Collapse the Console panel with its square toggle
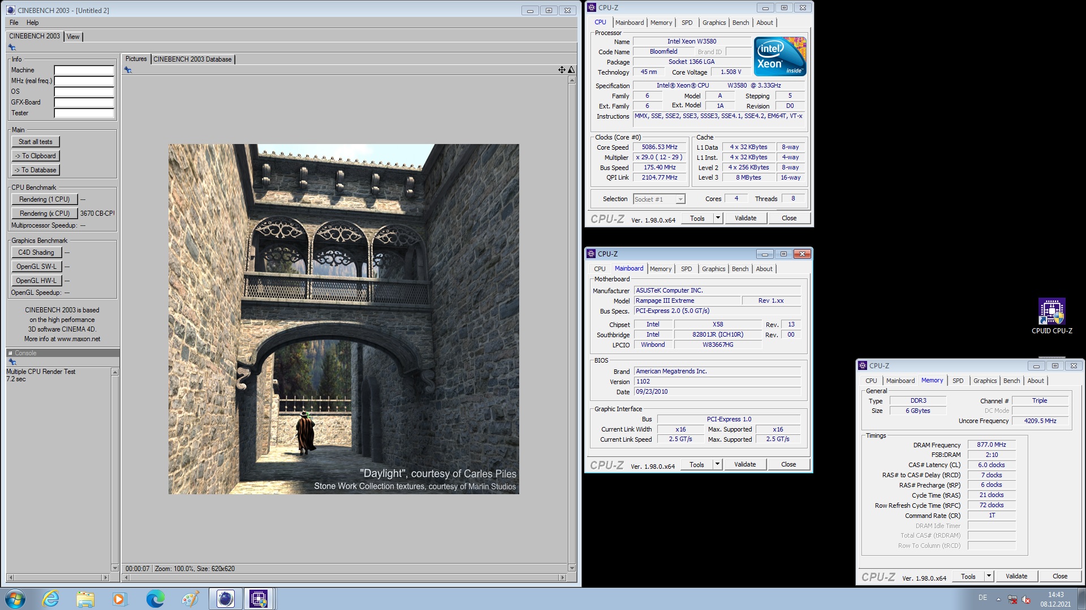 click(10, 353)
